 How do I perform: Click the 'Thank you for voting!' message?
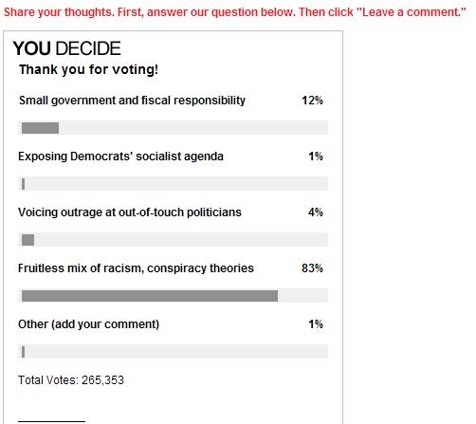click(x=88, y=69)
